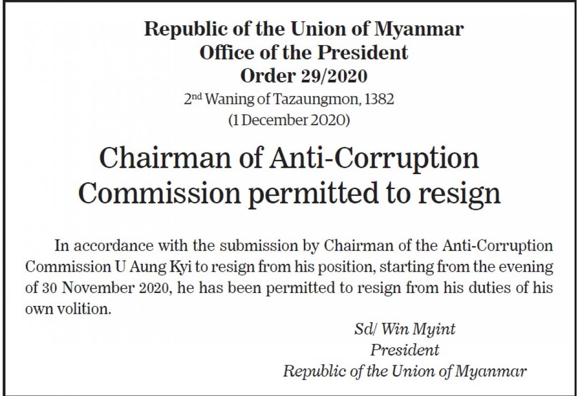Click the 'Republic of the Union of Myanmar' heading

click(x=303, y=30)
